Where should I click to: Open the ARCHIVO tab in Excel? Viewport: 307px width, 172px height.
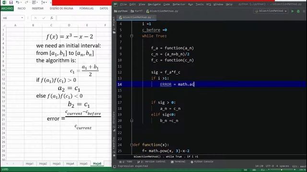pyautogui.click(x=7, y=9)
